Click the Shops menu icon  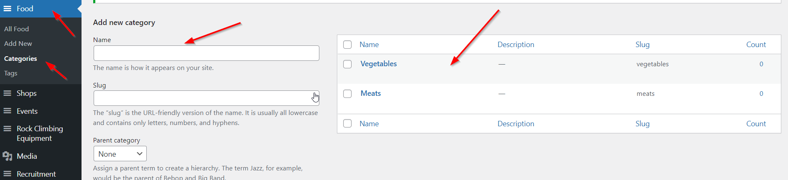[x=8, y=93]
